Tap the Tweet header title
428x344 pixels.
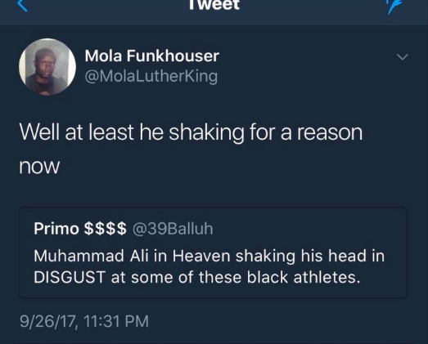214,5
